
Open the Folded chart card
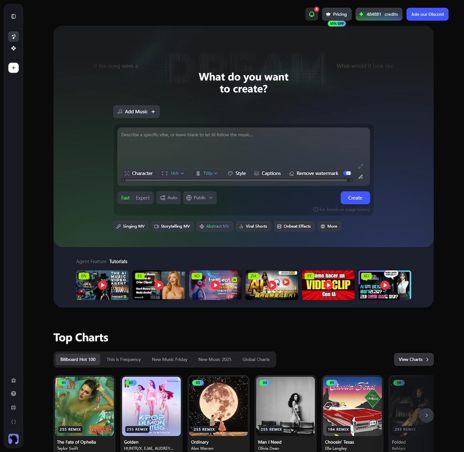pos(411,413)
